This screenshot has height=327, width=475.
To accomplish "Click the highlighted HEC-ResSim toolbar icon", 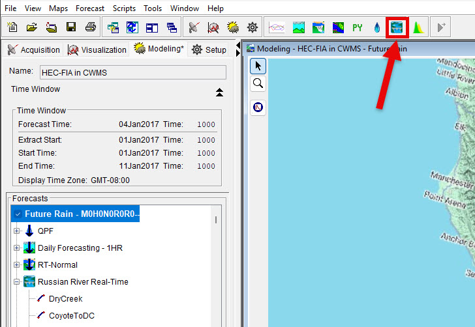I will click(397, 27).
